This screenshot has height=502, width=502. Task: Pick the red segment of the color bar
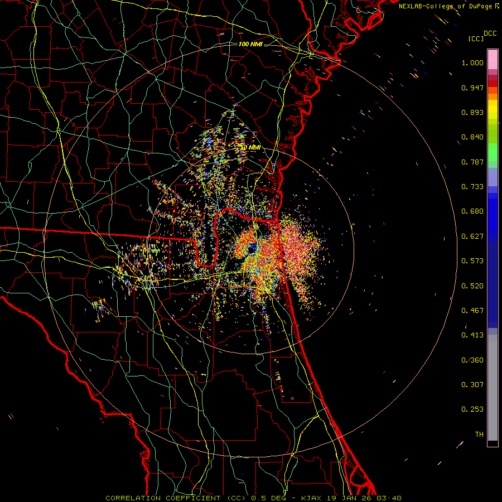(493, 84)
